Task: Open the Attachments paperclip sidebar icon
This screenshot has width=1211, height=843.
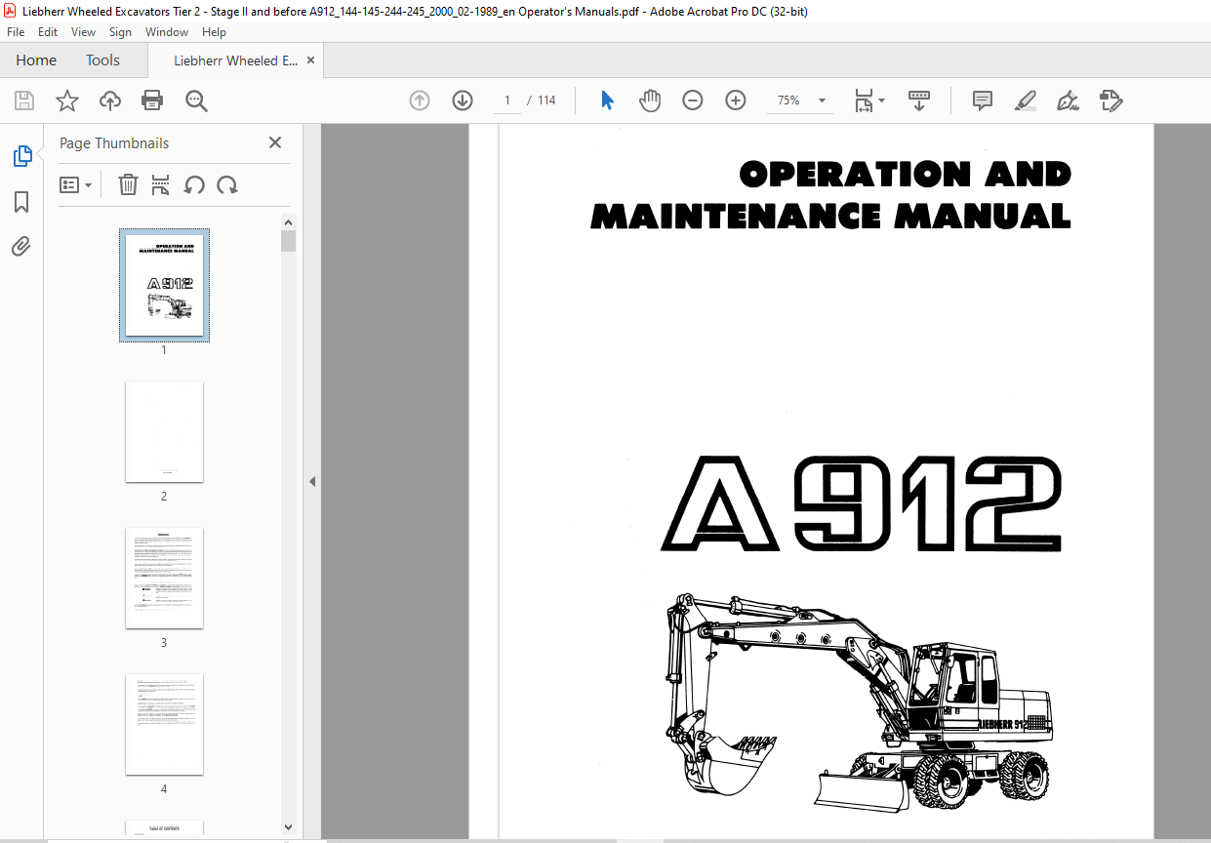Action: point(21,246)
